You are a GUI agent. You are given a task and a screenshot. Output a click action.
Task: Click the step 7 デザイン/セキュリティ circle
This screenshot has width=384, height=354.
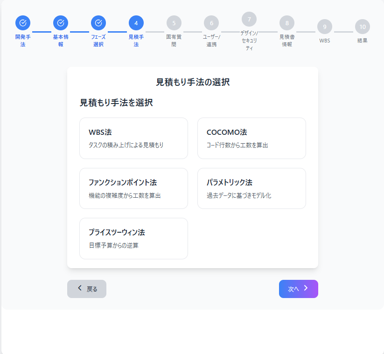(249, 19)
